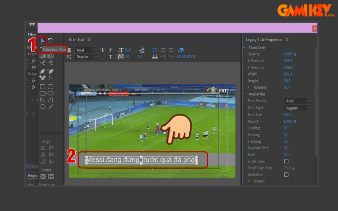Click the 'Center' label in the tools panel
This screenshot has width=338, height=211.
(x=46, y=170)
